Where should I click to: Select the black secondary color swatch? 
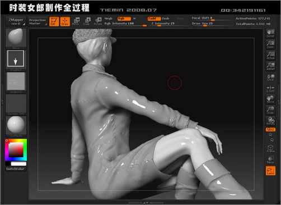click(x=8, y=163)
